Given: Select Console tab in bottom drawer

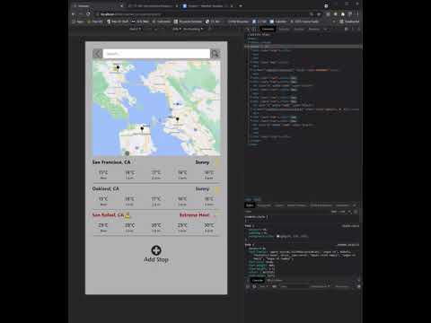Looking at the screenshot, I should pos(258,280).
